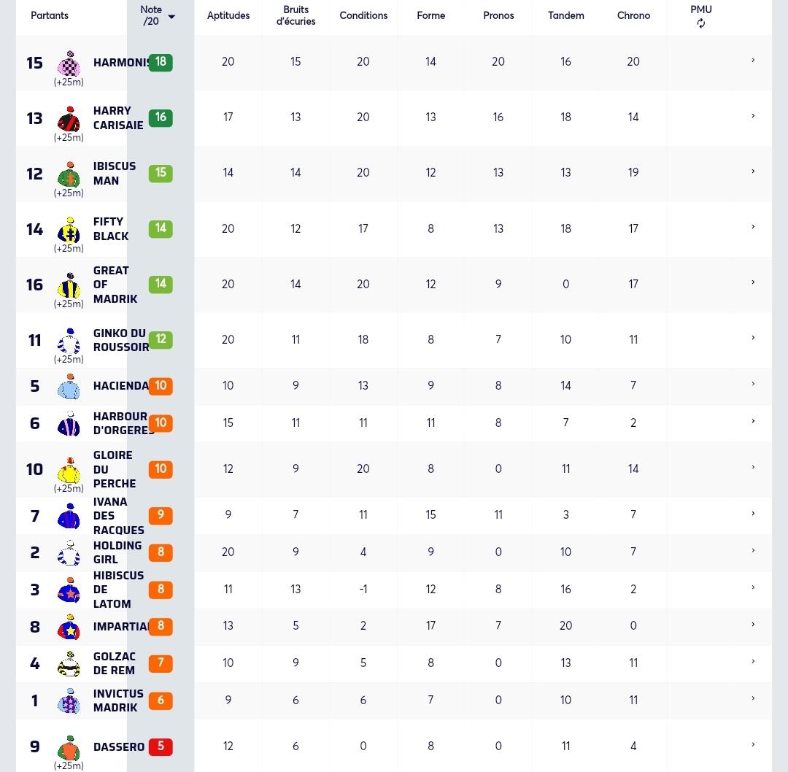Toggle Note /20 sort arrow

coord(171,17)
